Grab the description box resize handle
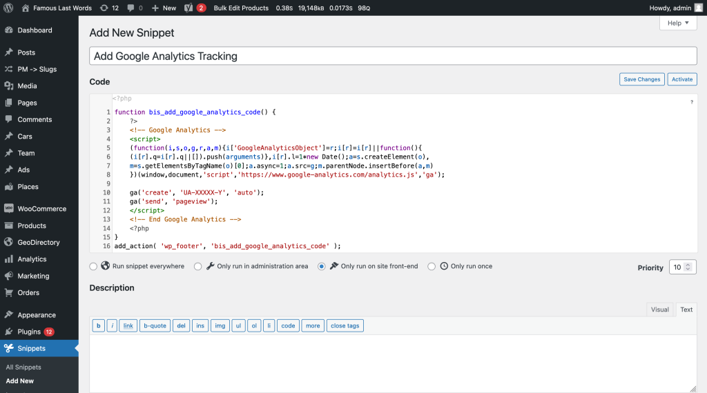 click(x=693, y=389)
